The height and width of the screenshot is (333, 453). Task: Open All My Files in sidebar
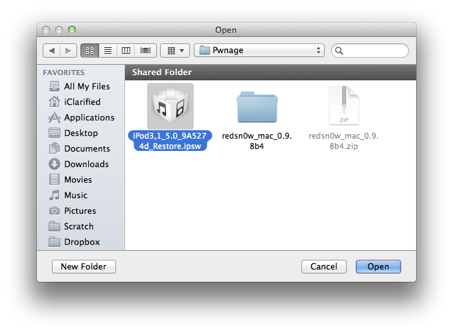point(86,86)
